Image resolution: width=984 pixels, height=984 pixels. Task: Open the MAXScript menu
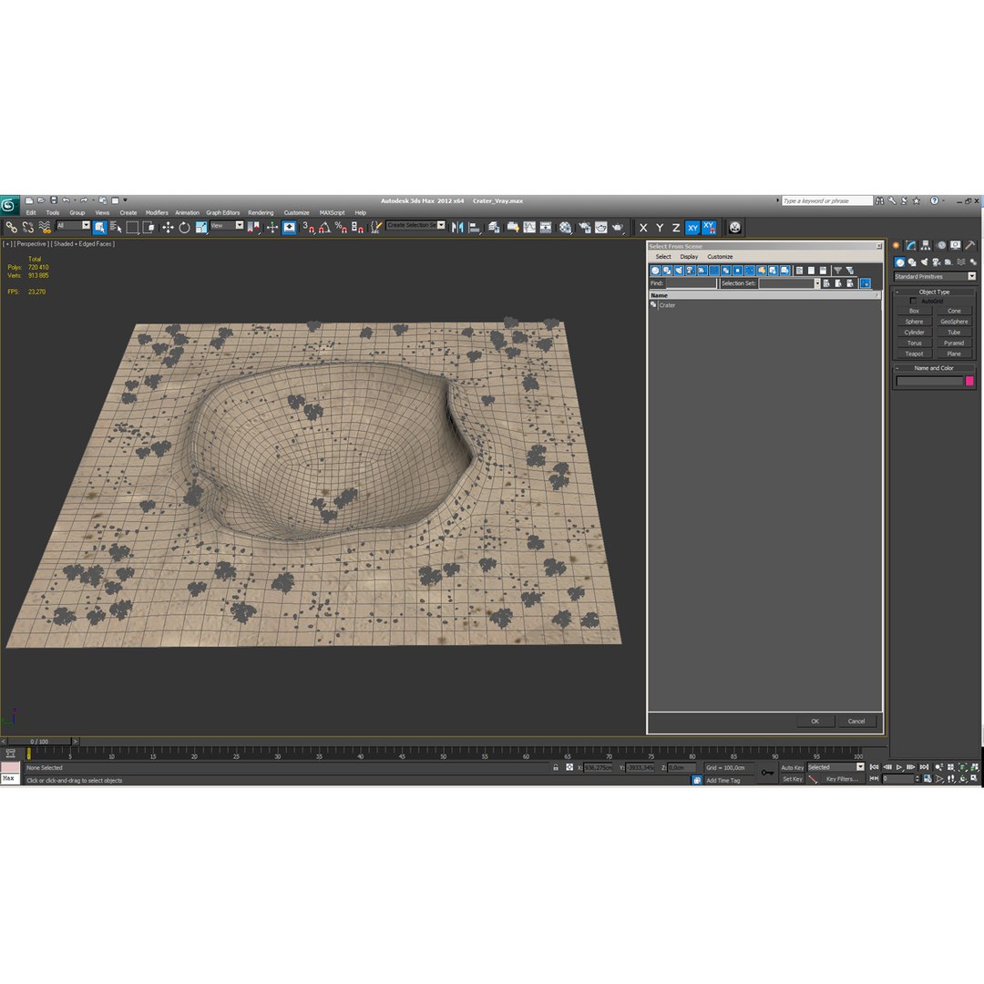pos(332,212)
